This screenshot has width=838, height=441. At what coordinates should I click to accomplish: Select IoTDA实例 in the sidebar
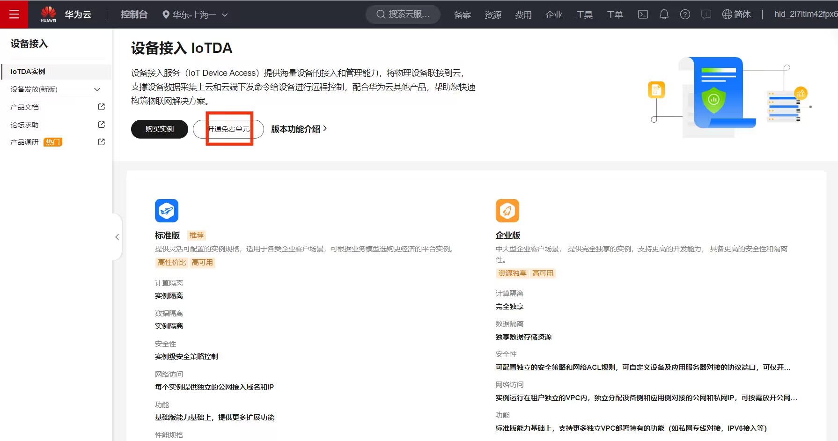pyautogui.click(x=56, y=72)
